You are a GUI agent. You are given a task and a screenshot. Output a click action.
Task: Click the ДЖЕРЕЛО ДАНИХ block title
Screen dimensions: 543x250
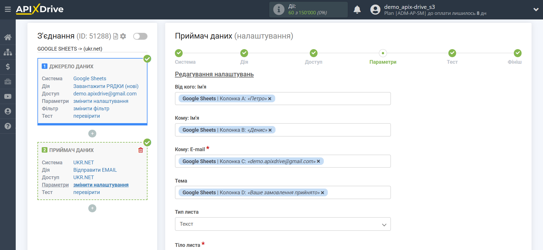71,67
